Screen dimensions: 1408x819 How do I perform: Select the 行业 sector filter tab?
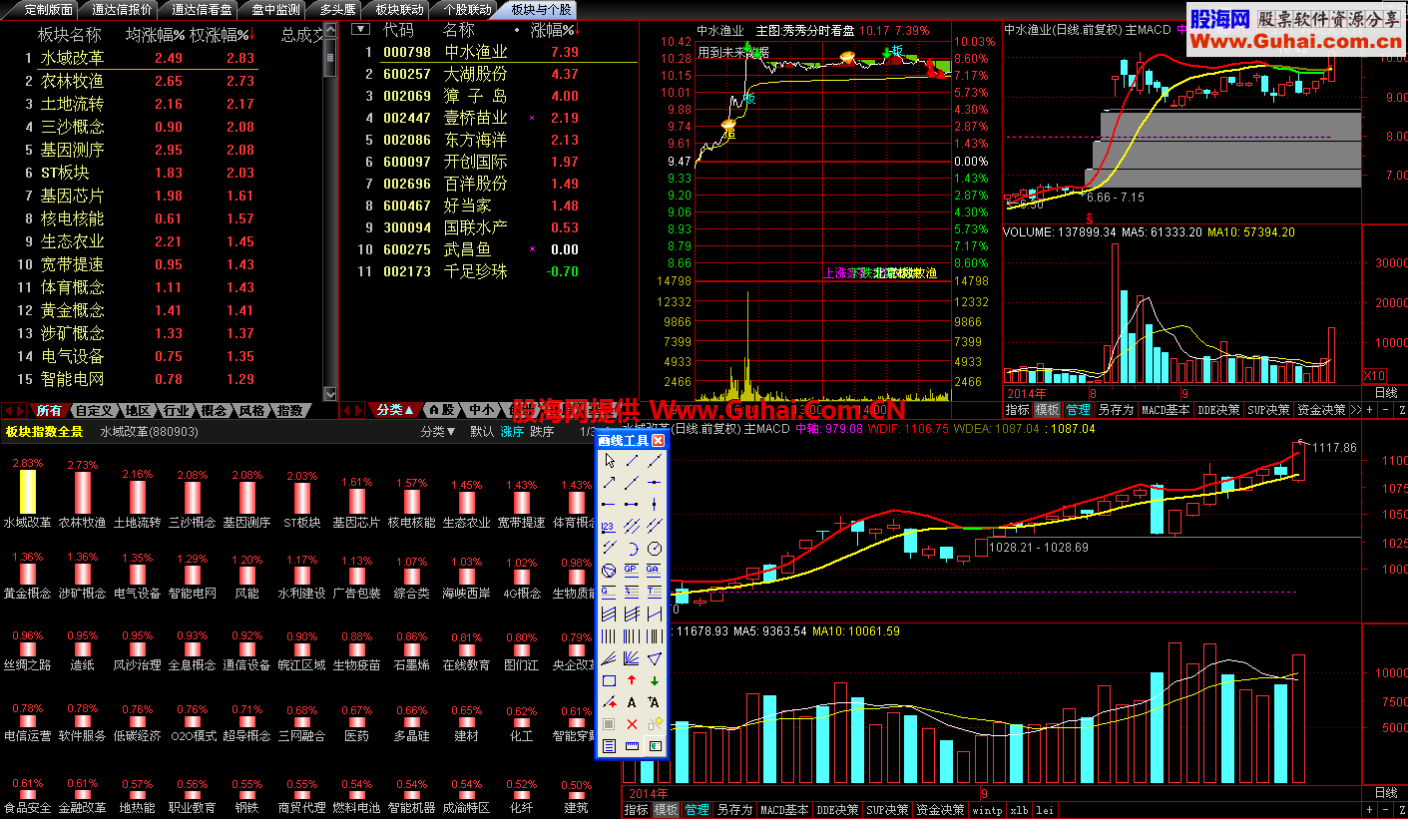tap(176, 410)
